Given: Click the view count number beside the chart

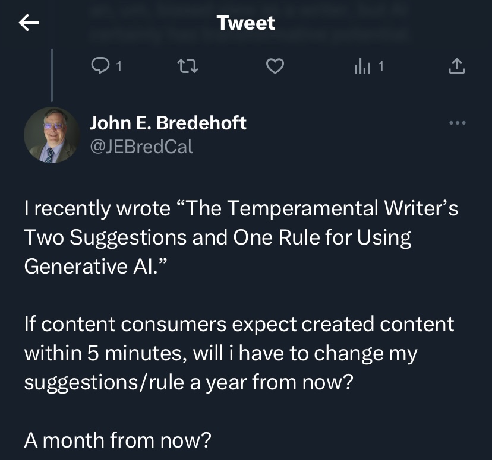Looking at the screenshot, I should [381, 66].
